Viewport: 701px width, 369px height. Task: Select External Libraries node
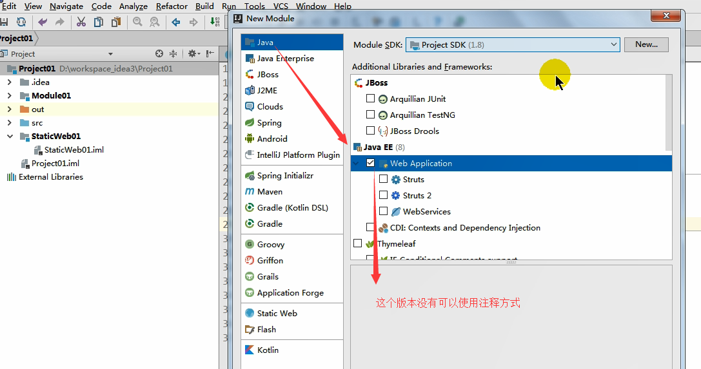(50, 177)
